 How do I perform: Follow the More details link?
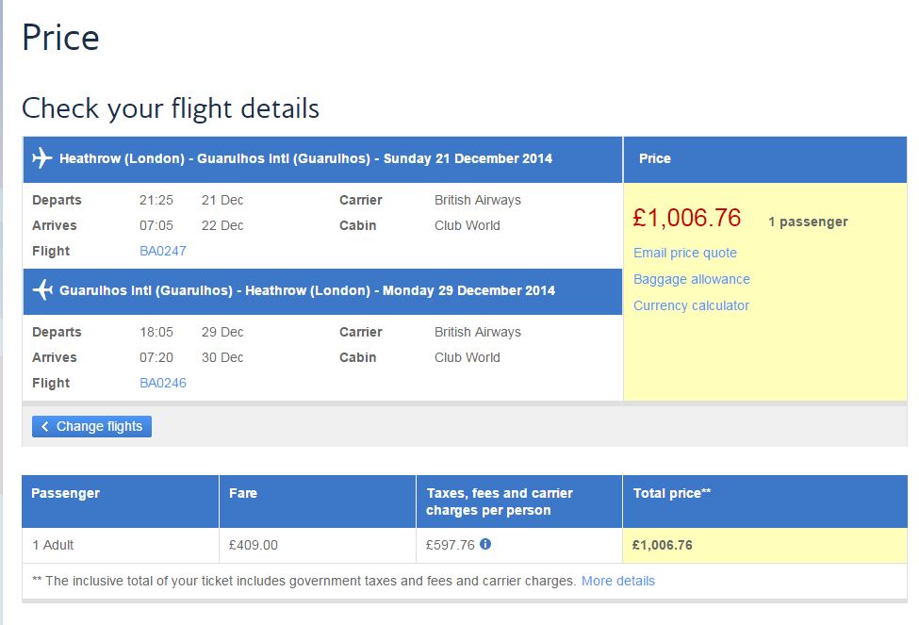618,581
